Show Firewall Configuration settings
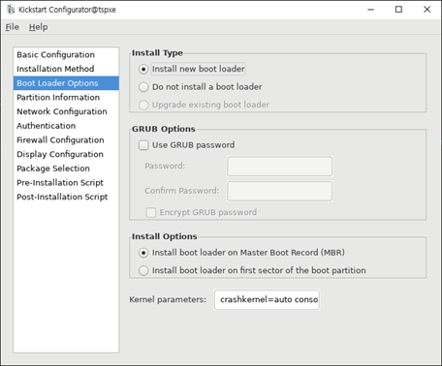Image resolution: width=442 pixels, height=366 pixels. coord(66,139)
